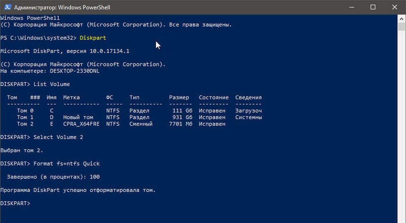Click the 'Выбран том 2.' message
The image size is (406, 223).
tap(22, 150)
